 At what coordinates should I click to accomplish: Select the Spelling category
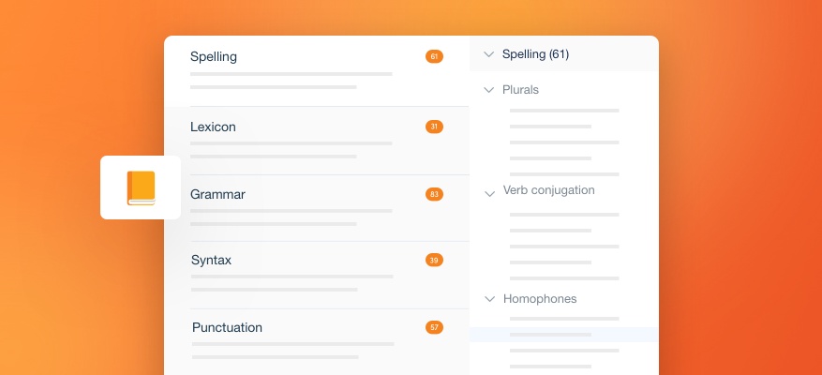point(214,57)
